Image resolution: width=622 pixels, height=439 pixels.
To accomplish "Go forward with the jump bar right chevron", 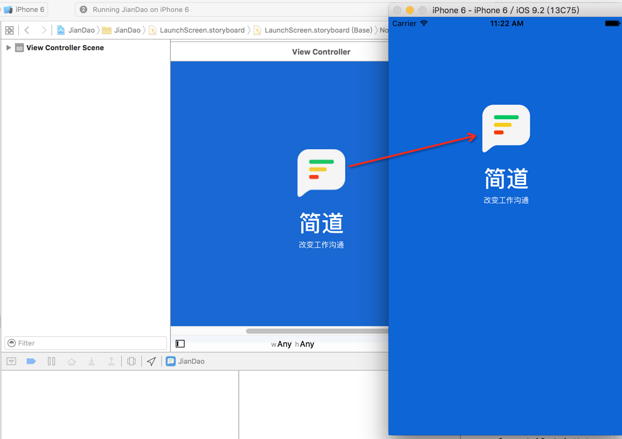I will [44, 30].
